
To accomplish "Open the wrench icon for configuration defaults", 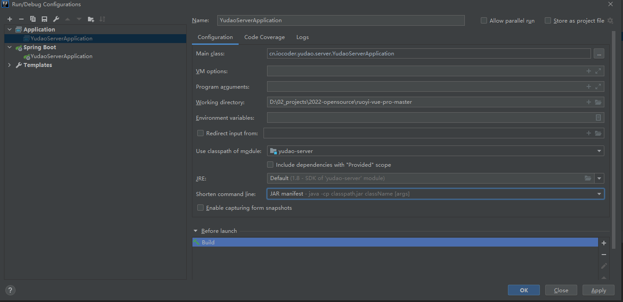I will 56,19.
